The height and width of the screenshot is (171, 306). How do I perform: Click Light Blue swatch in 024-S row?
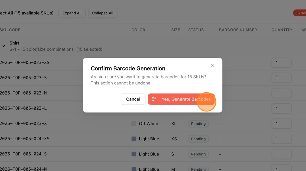click(x=134, y=154)
